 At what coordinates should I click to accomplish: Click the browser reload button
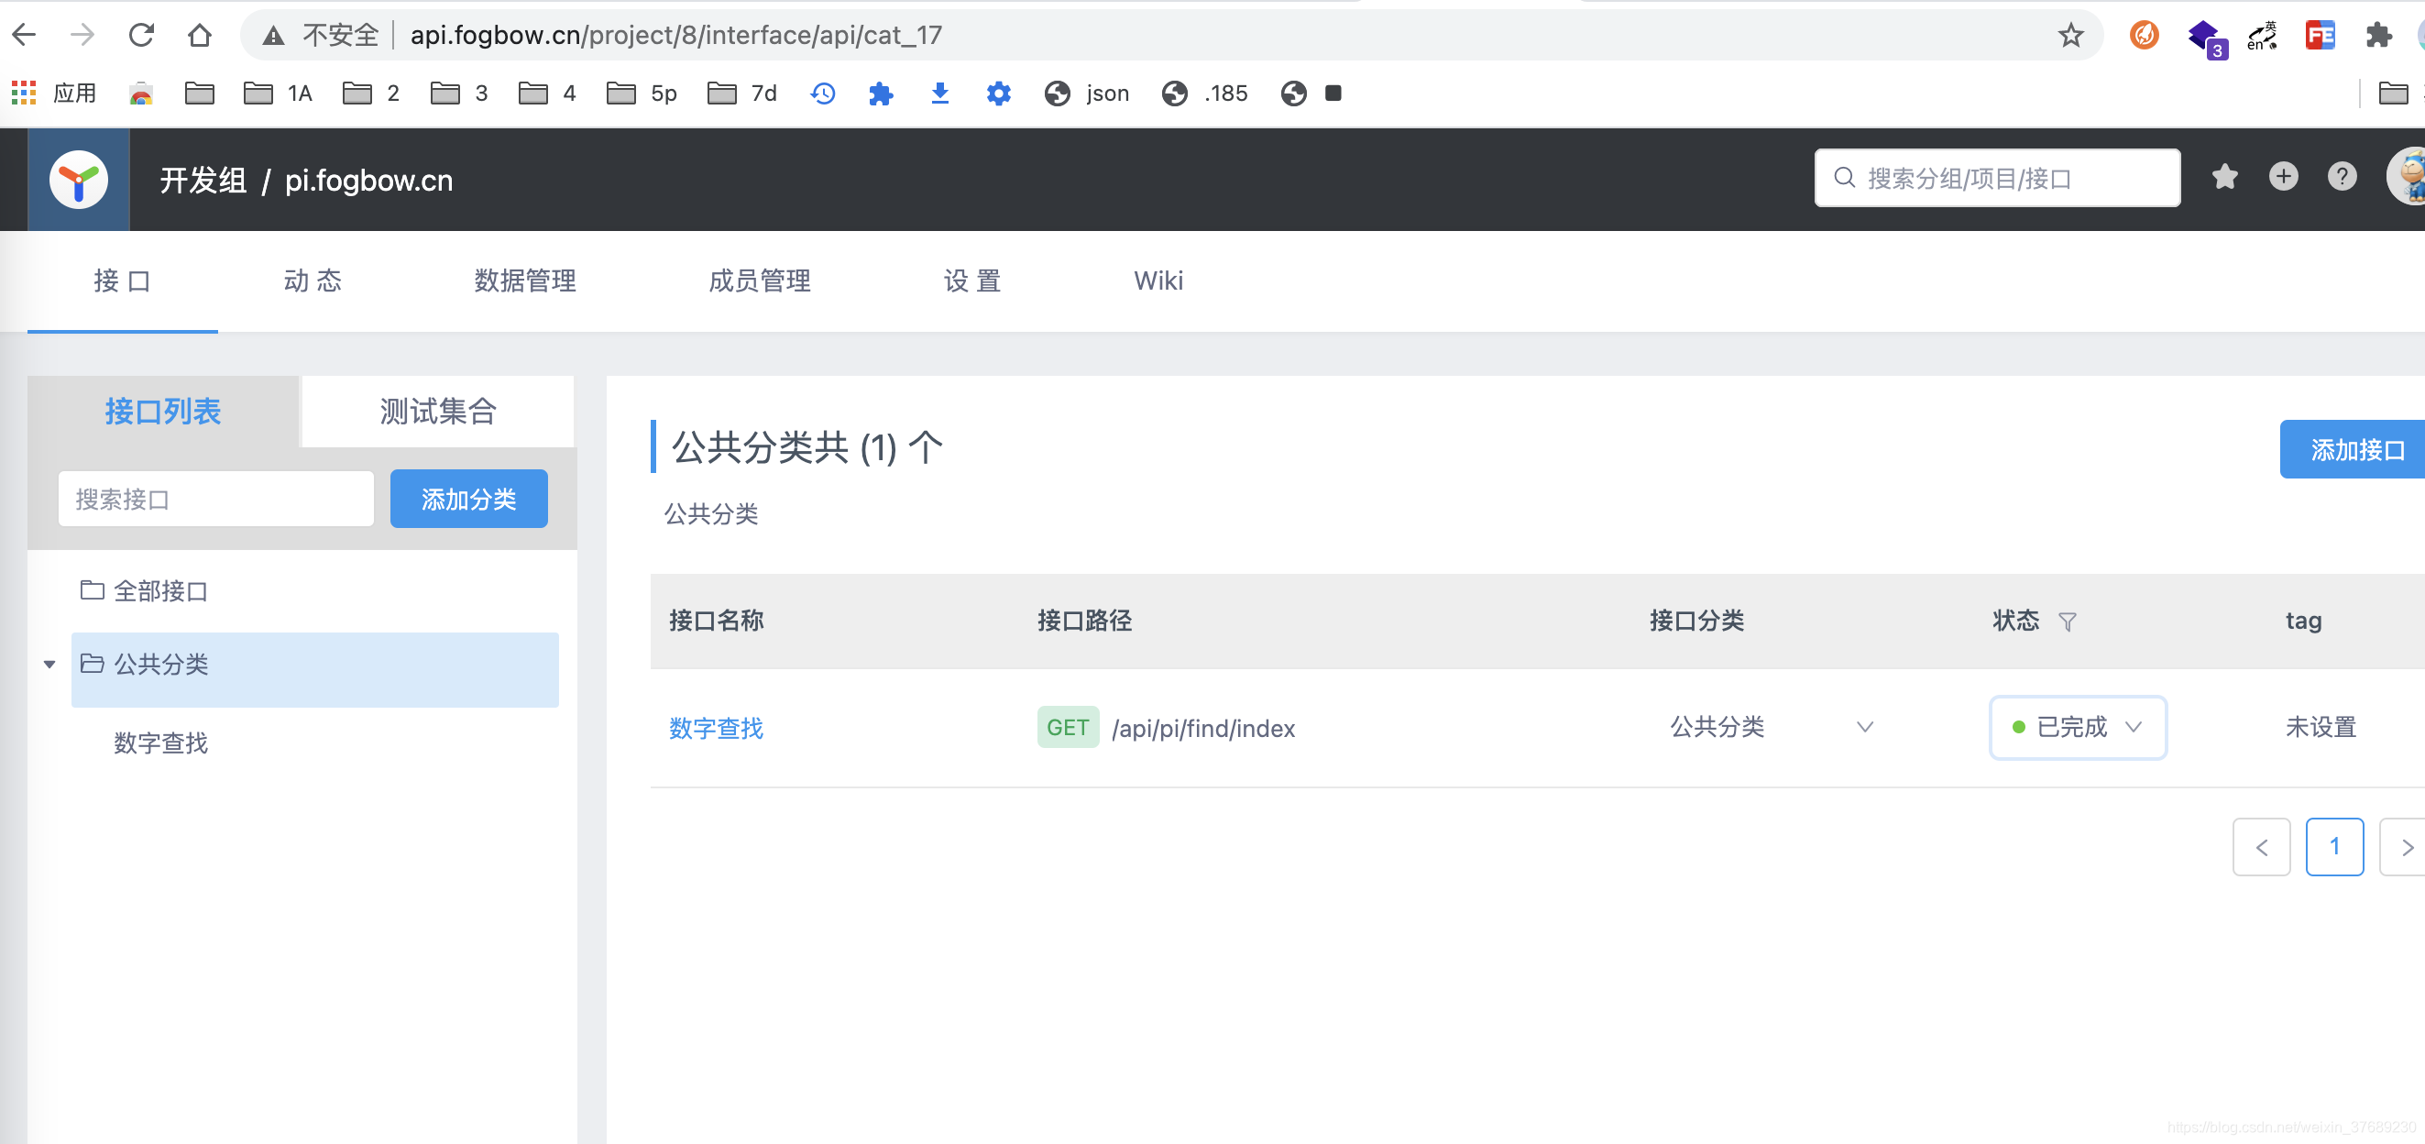click(x=141, y=36)
